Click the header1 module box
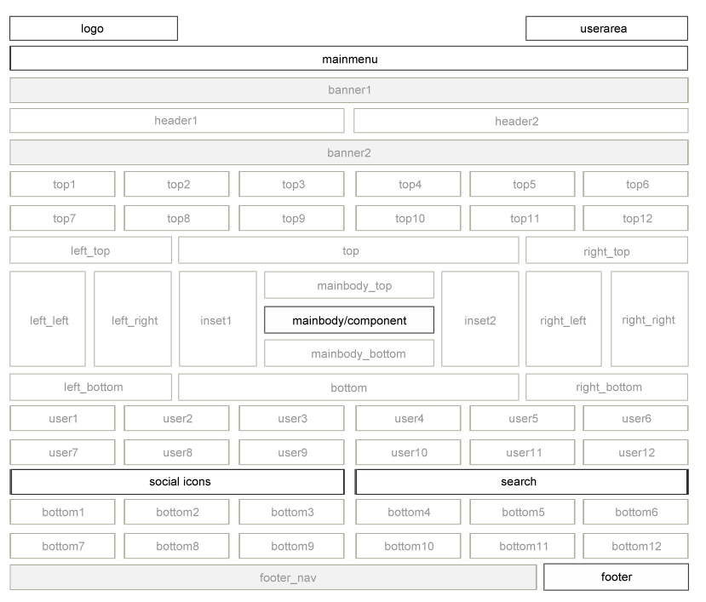This screenshot has height=602, width=706. coord(177,120)
